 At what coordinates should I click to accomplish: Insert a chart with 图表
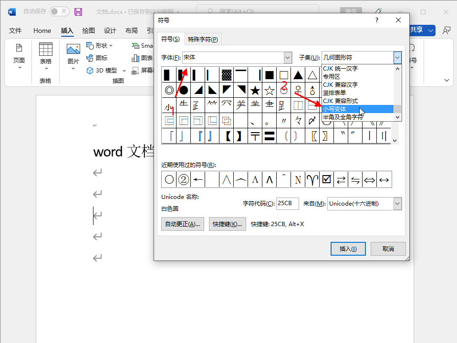(142, 58)
